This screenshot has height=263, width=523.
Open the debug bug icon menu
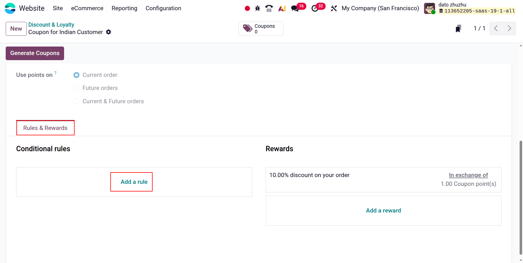[258, 9]
